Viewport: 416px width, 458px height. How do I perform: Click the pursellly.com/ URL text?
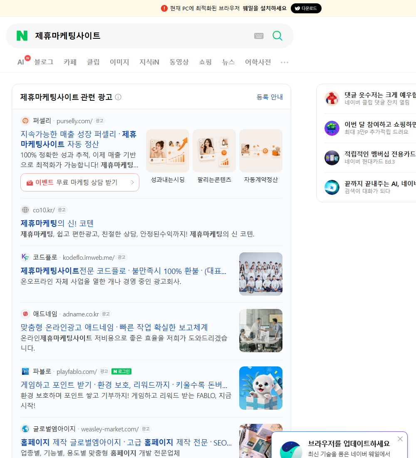tap(74, 121)
